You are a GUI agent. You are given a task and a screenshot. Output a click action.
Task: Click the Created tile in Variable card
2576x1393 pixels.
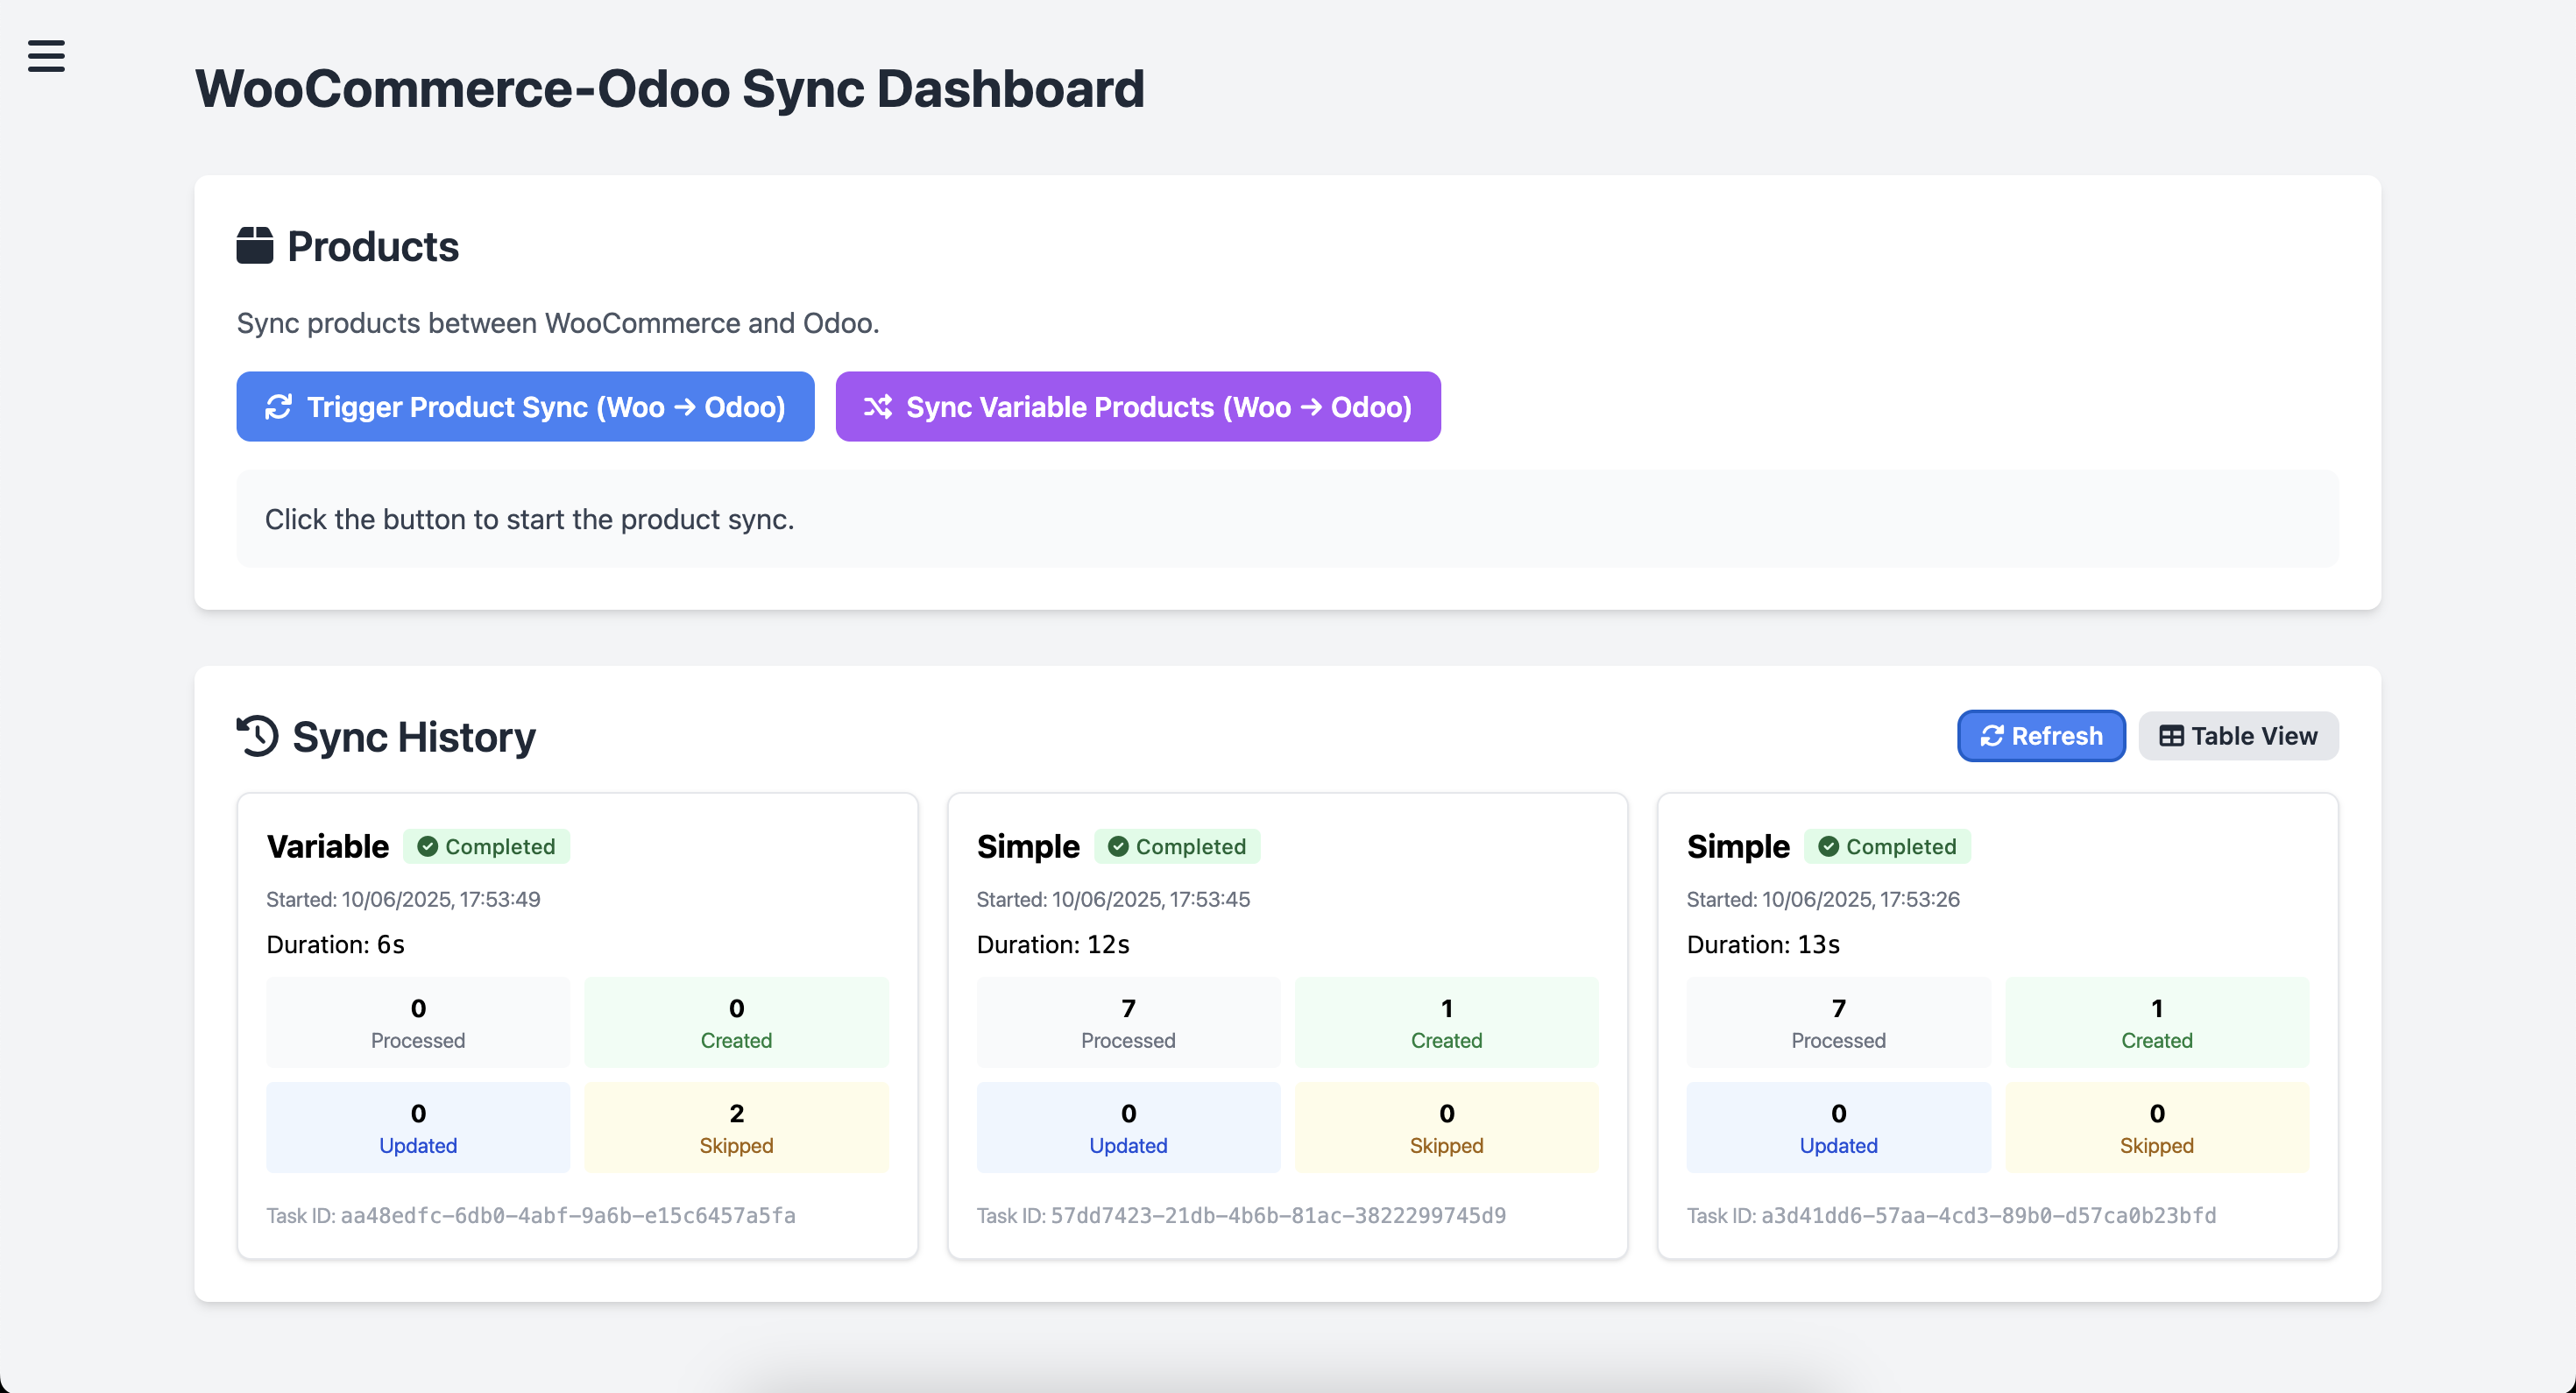[736, 1022]
